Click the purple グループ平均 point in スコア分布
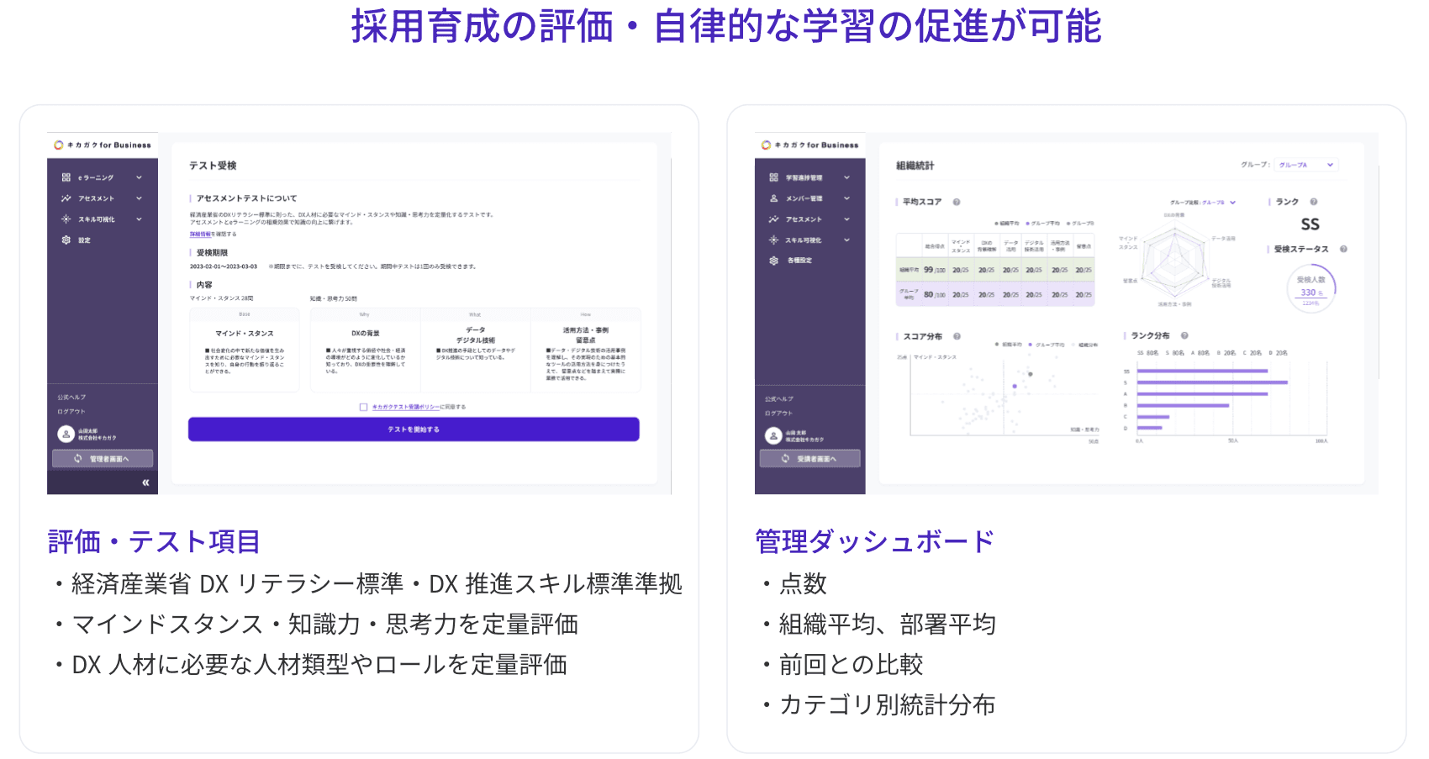Screen dimensions: 1429x759 pyautogui.click(x=1015, y=386)
